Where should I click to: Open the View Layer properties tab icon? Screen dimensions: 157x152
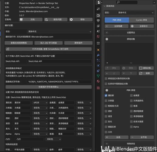pos(98,26)
